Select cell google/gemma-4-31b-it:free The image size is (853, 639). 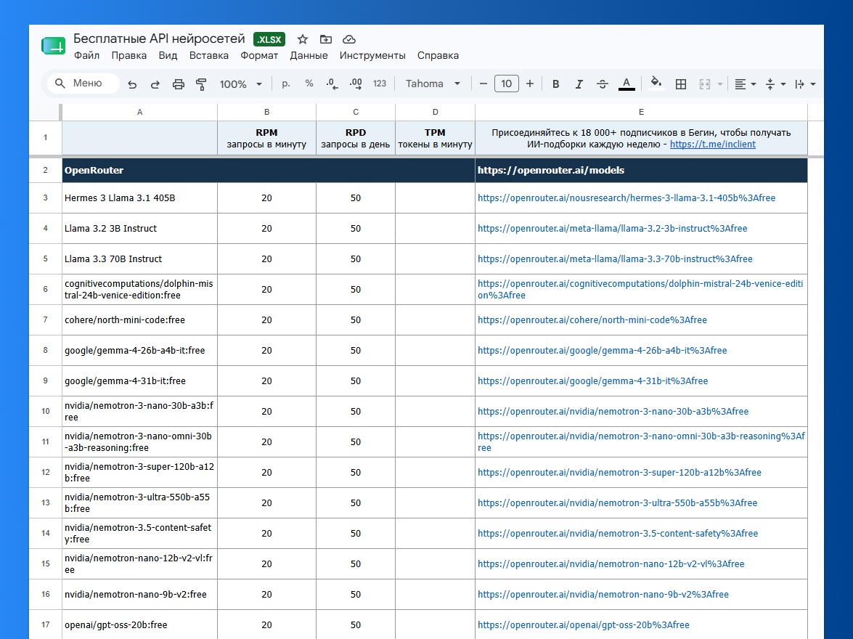pyautogui.click(x=140, y=381)
